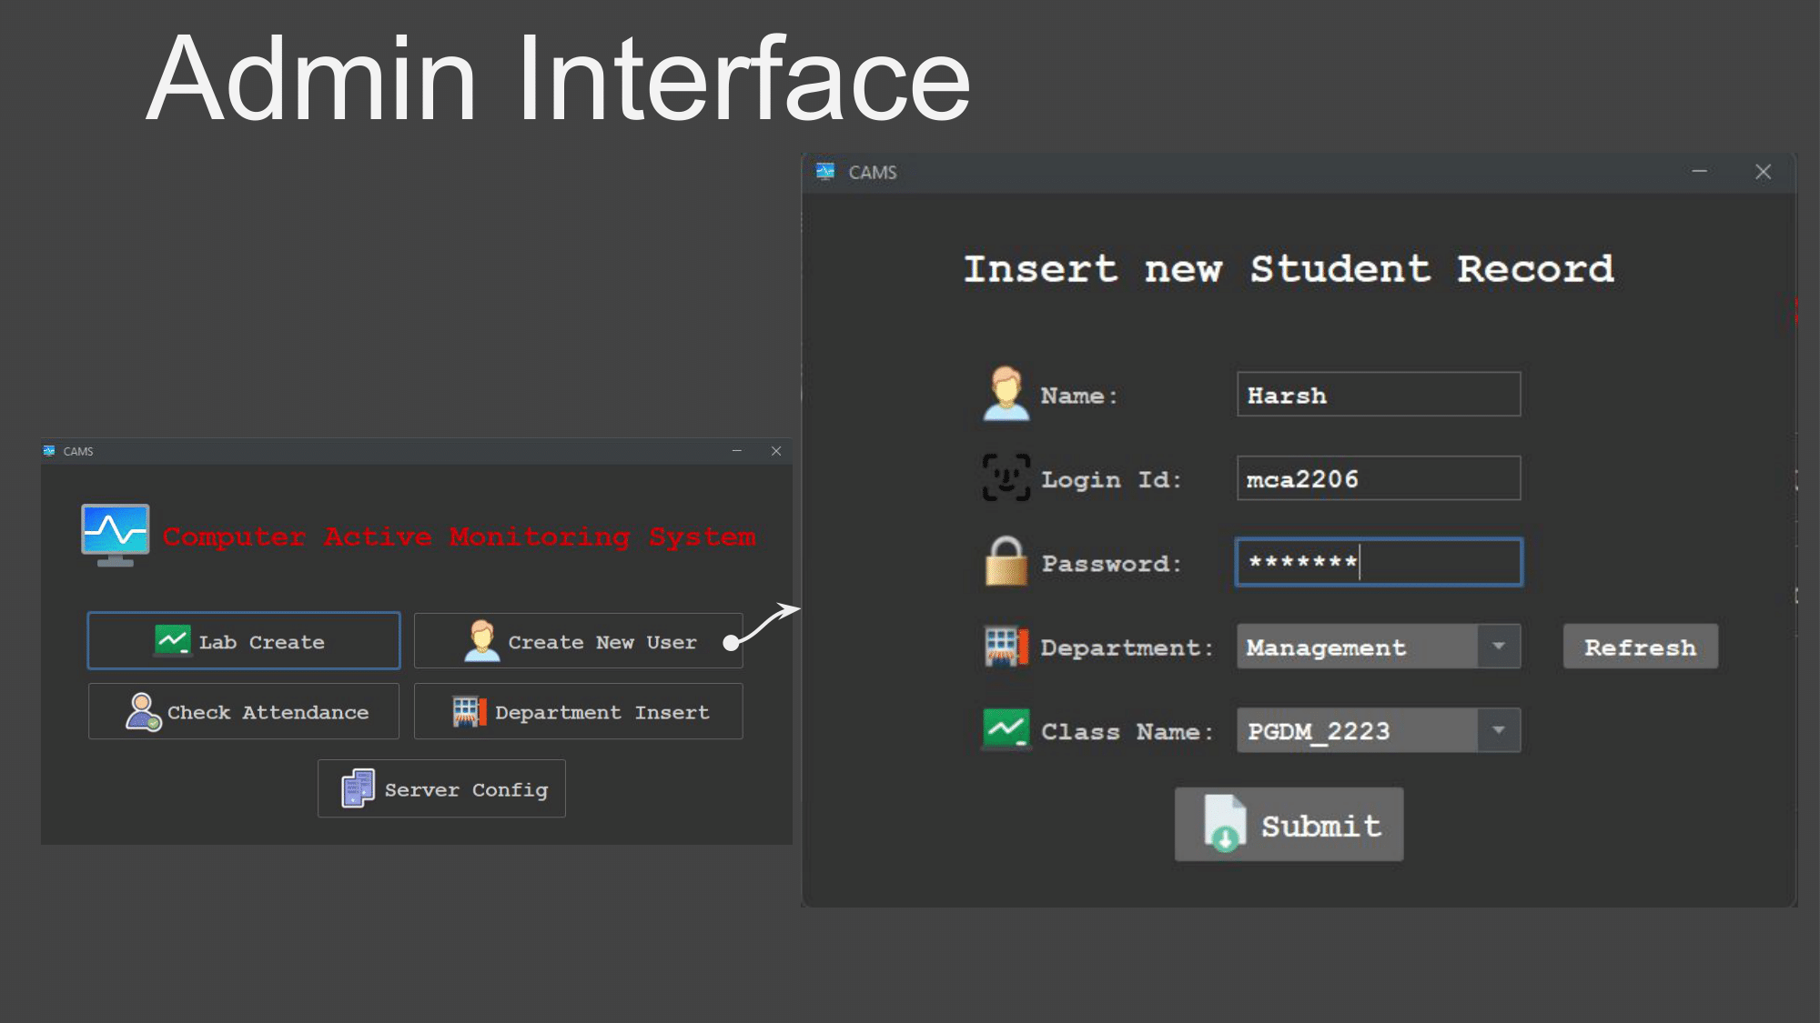Open the Lab Create option

click(244, 641)
